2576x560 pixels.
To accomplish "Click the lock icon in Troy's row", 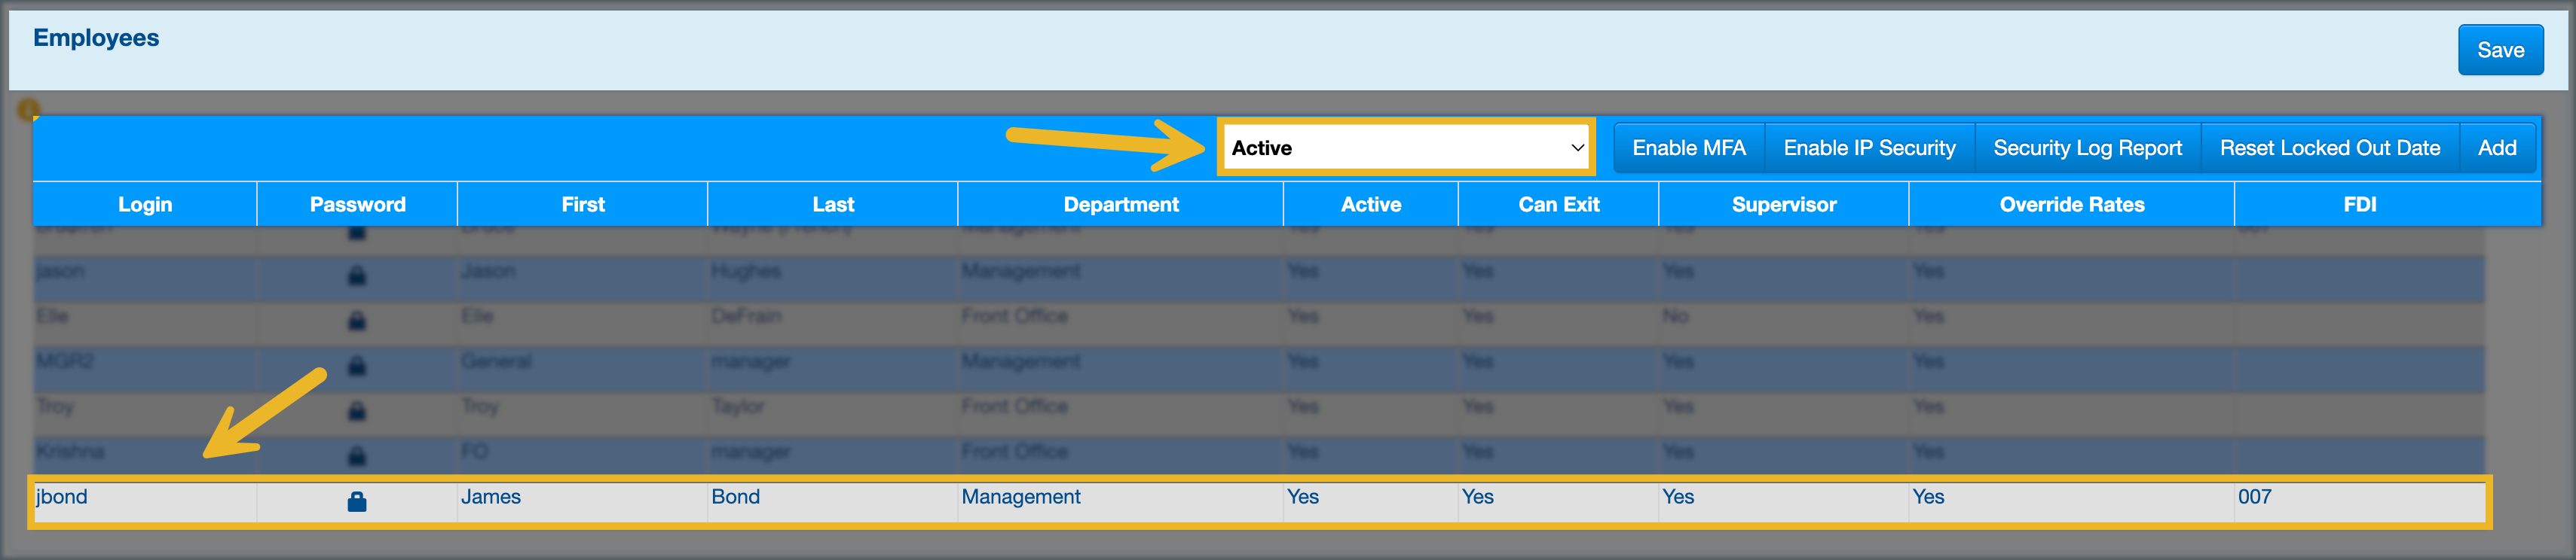I will point(356,410).
